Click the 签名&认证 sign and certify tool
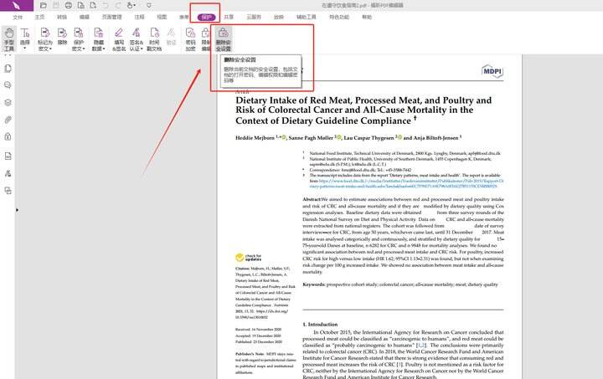Image resolution: width=603 pixels, height=379 pixels. coord(137,38)
